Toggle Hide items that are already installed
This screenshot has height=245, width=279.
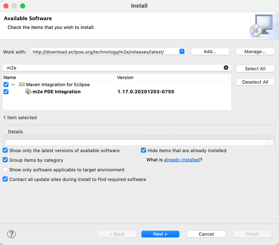tap(143, 150)
